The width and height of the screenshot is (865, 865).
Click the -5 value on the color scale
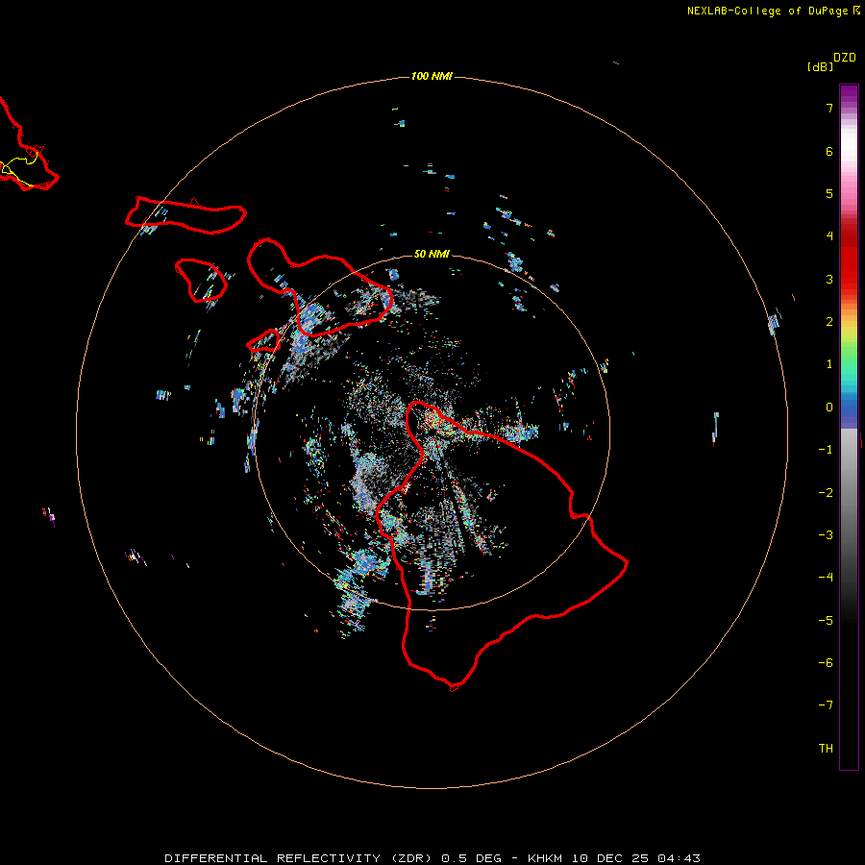click(x=826, y=621)
